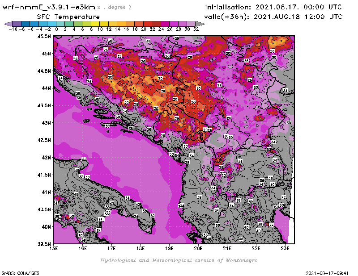358x276 pixels.
Task: Click the model title 'wrf-nmmE_v3.9.1-e3km'
Action: coord(49,7)
